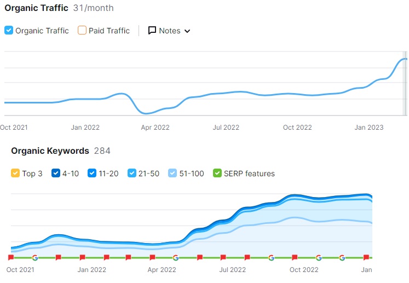Open the Notes dropdown
Image resolution: width=409 pixels, height=283 pixels.
[169, 31]
